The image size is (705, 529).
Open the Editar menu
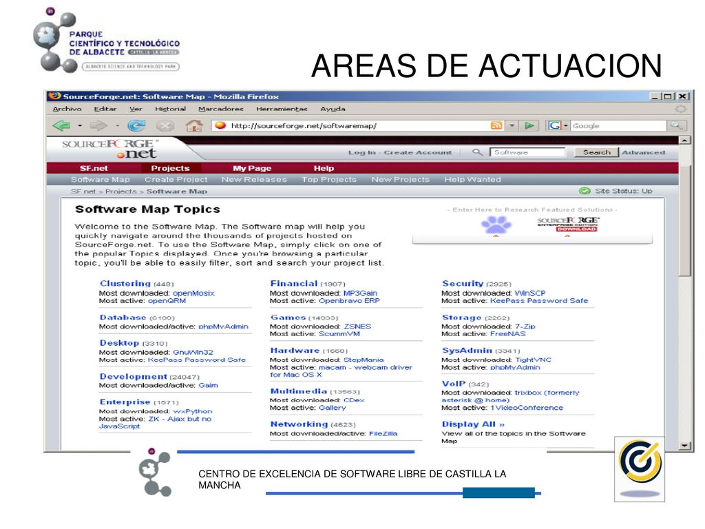[x=105, y=109]
